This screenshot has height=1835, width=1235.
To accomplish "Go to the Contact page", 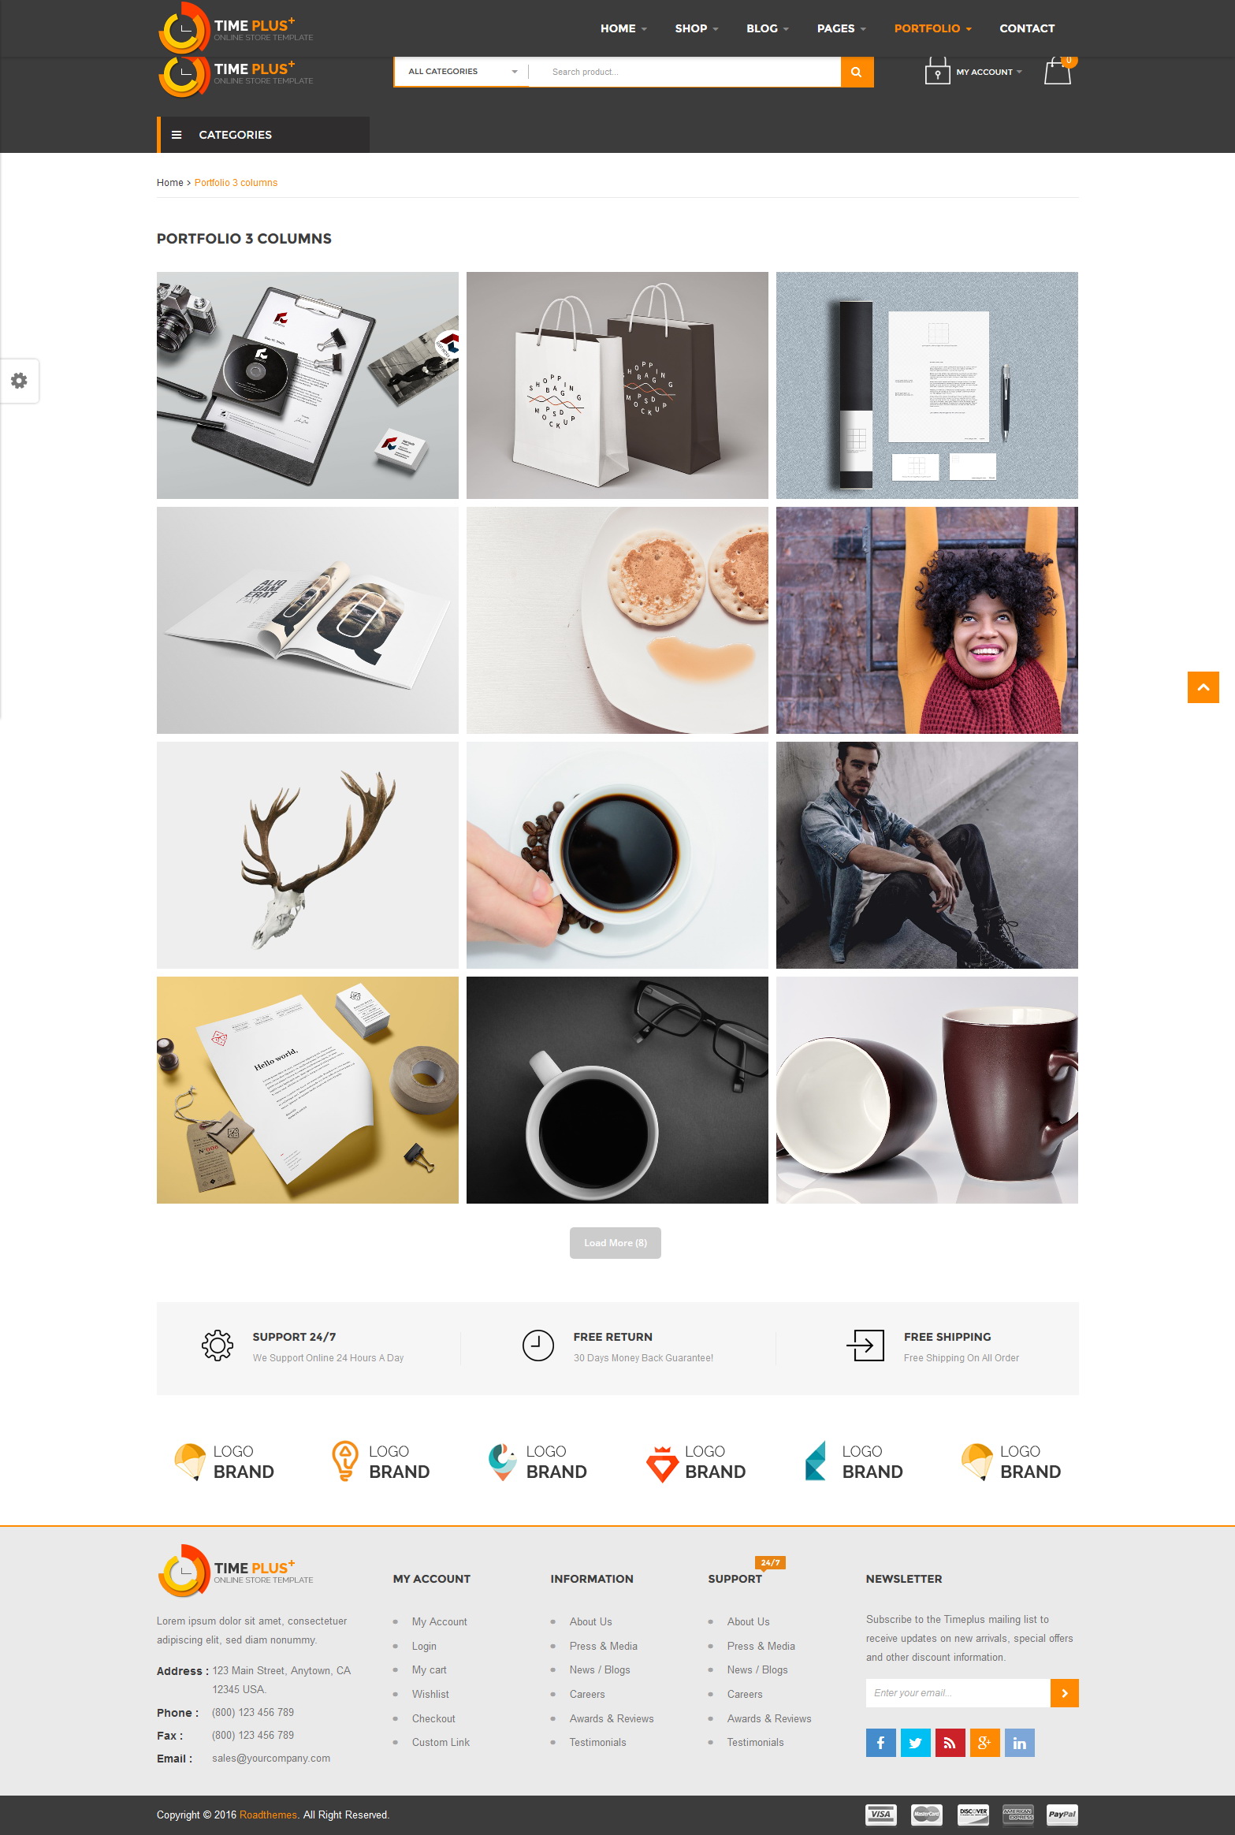I will pyautogui.click(x=1027, y=28).
